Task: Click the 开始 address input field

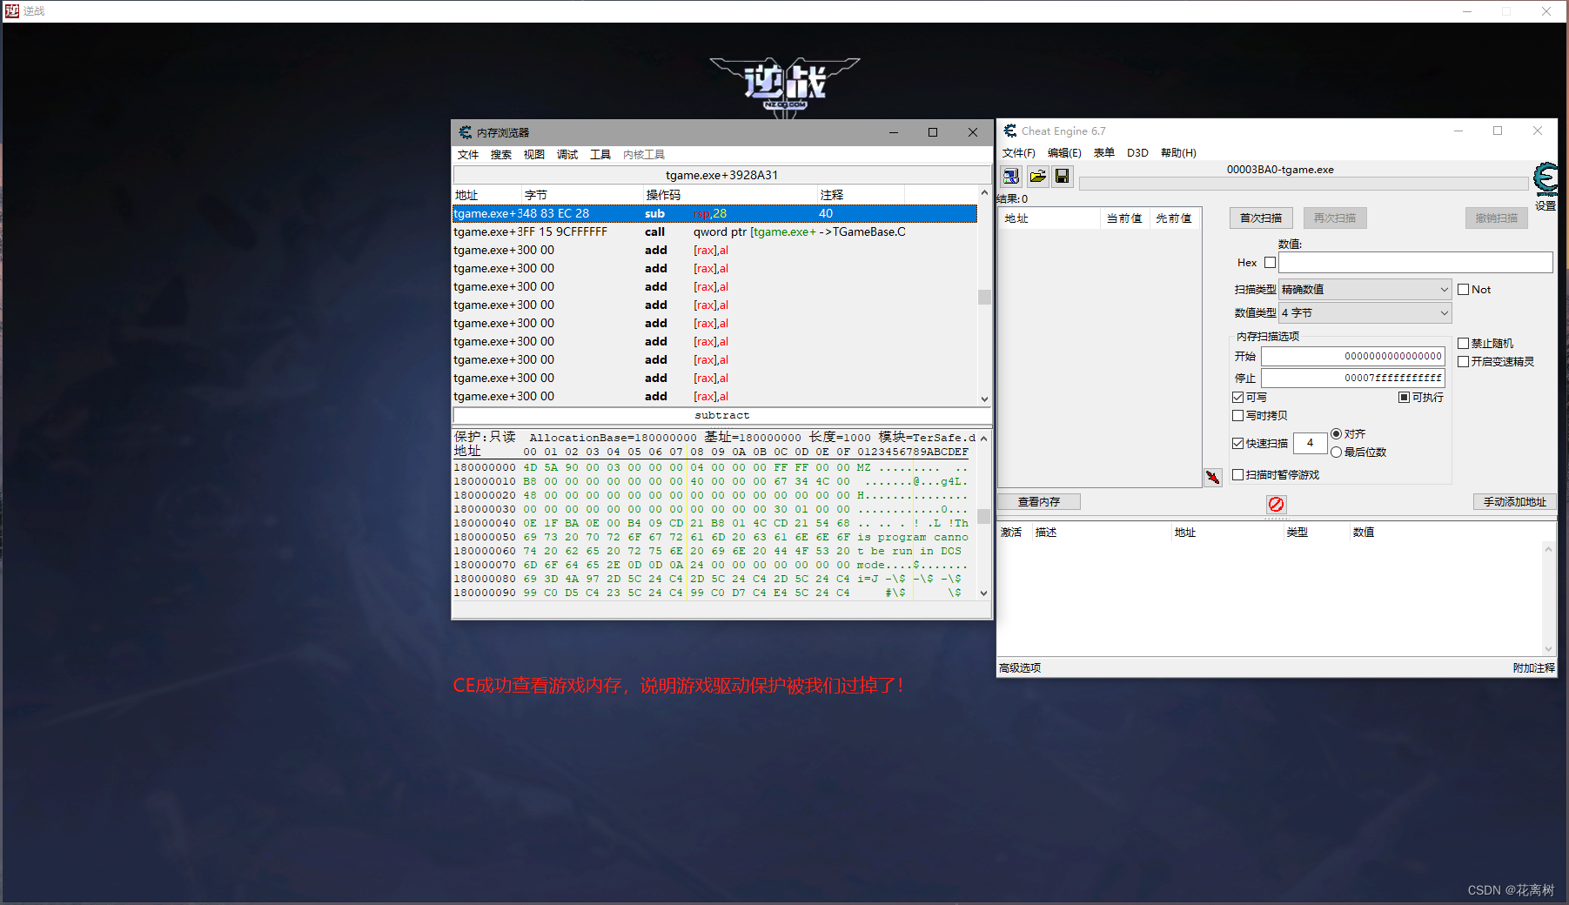Action: (x=1353, y=356)
